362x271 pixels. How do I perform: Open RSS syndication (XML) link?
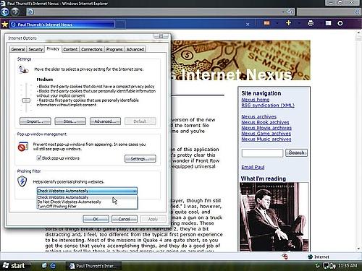[268, 106]
